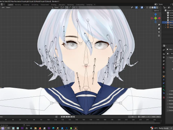Open Microsoft Edge from the taskbar

tap(53, 128)
